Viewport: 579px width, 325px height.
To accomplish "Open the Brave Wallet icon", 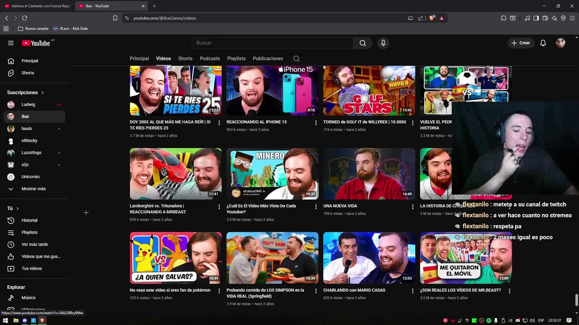I will click(545, 18).
